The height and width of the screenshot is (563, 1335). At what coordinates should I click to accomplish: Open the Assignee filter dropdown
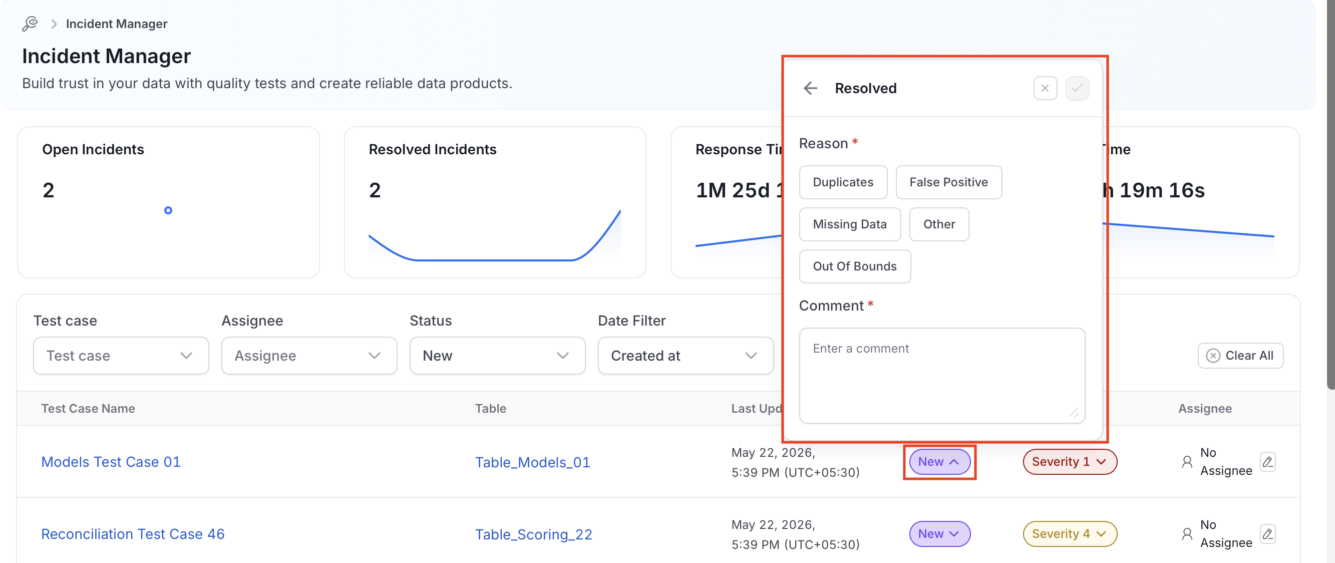(x=309, y=356)
